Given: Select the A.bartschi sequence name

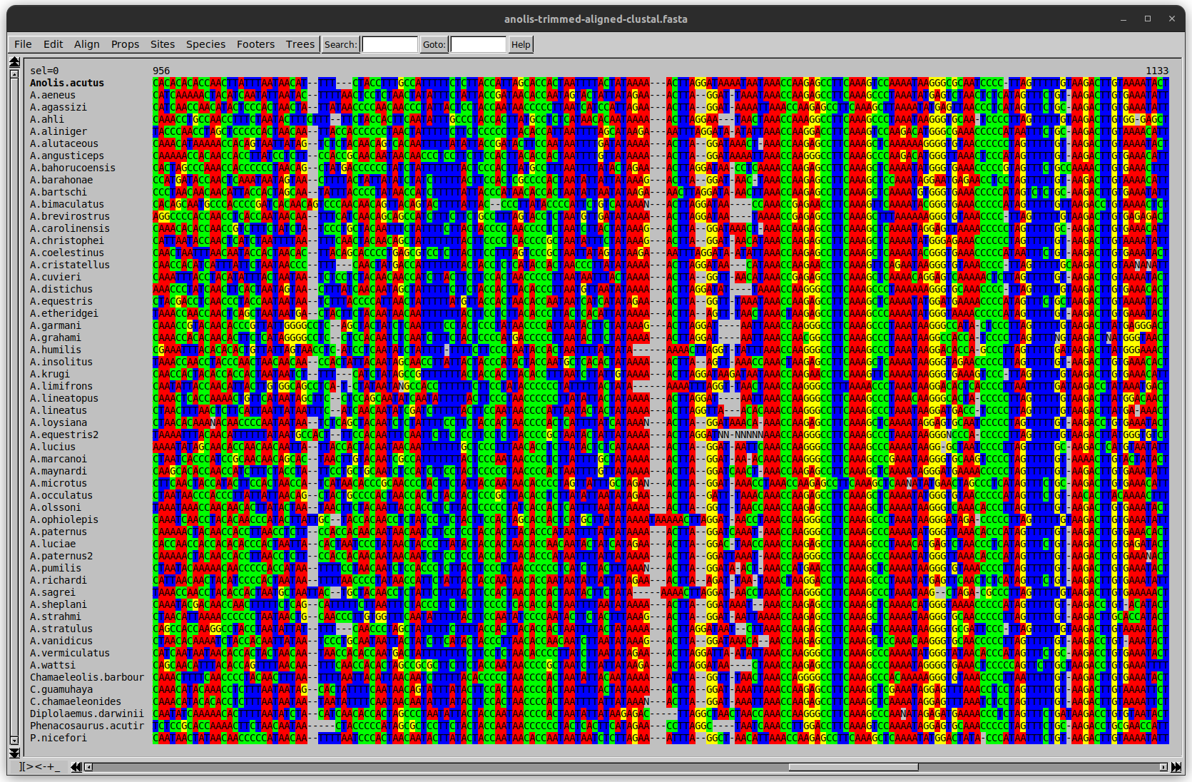Looking at the screenshot, I should click(x=58, y=192).
